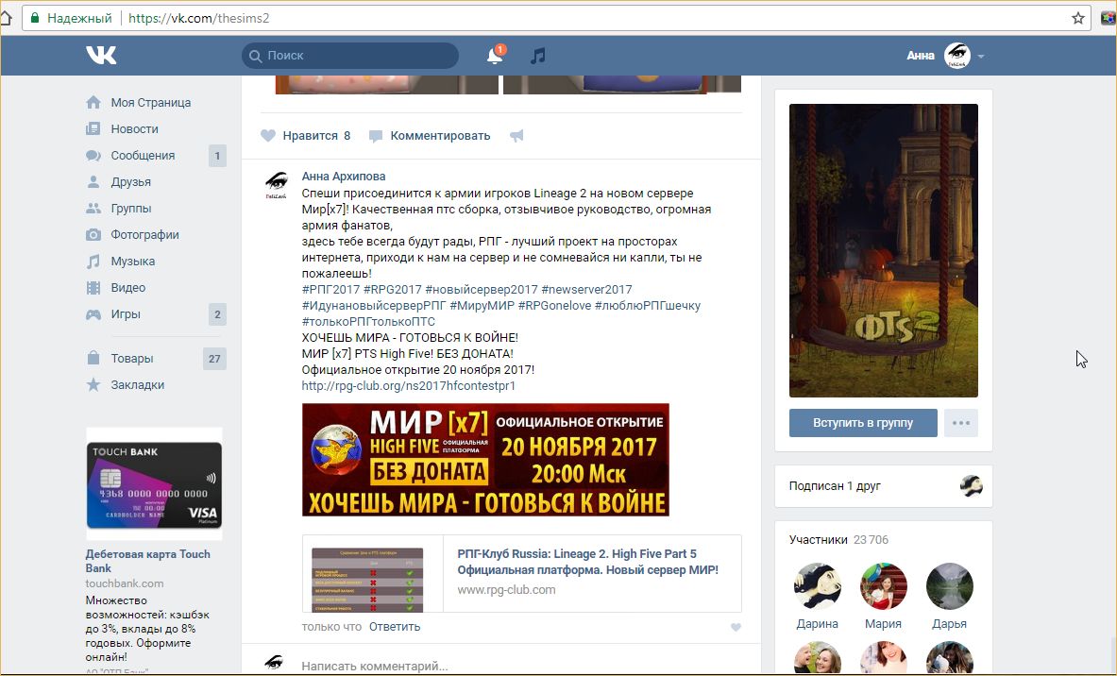Image resolution: width=1117 pixels, height=676 pixels.
Task: Click Анна Архипова comment avatar
Action: [277, 185]
